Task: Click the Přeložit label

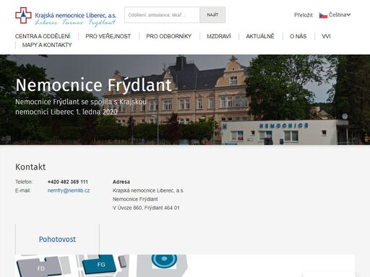Action: [x=304, y=15]
